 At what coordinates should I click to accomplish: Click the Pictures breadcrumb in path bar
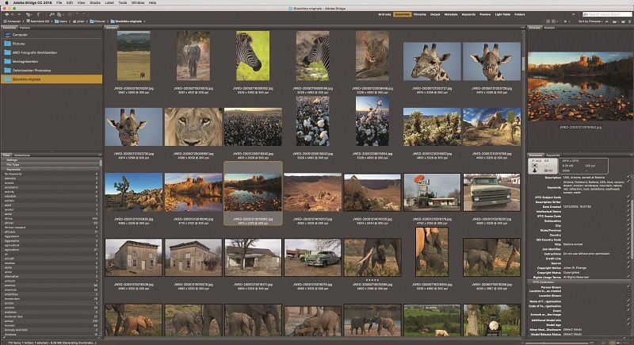pos(97,21)
